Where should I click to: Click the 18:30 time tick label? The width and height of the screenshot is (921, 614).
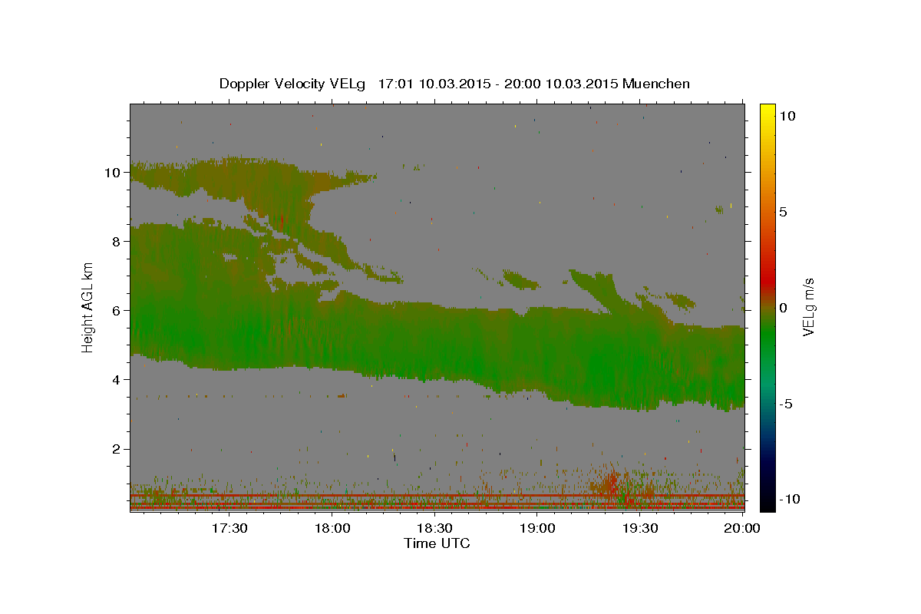point(434,529)
